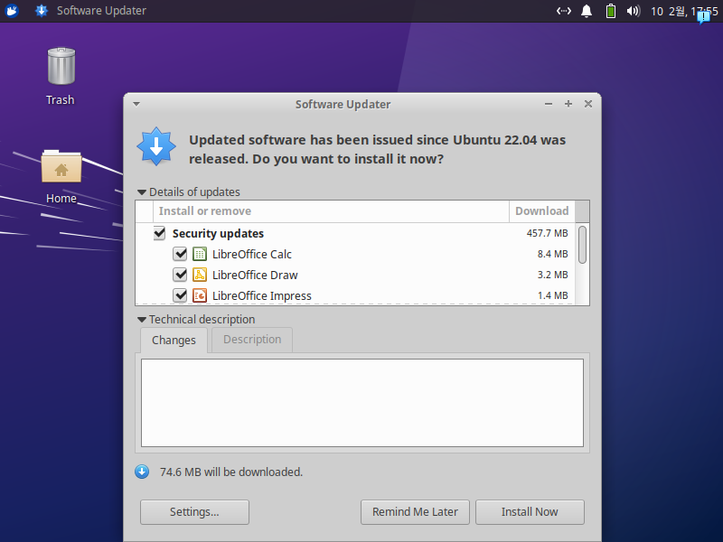Click the 8.4 MB size value

click(x=552, y=254)
